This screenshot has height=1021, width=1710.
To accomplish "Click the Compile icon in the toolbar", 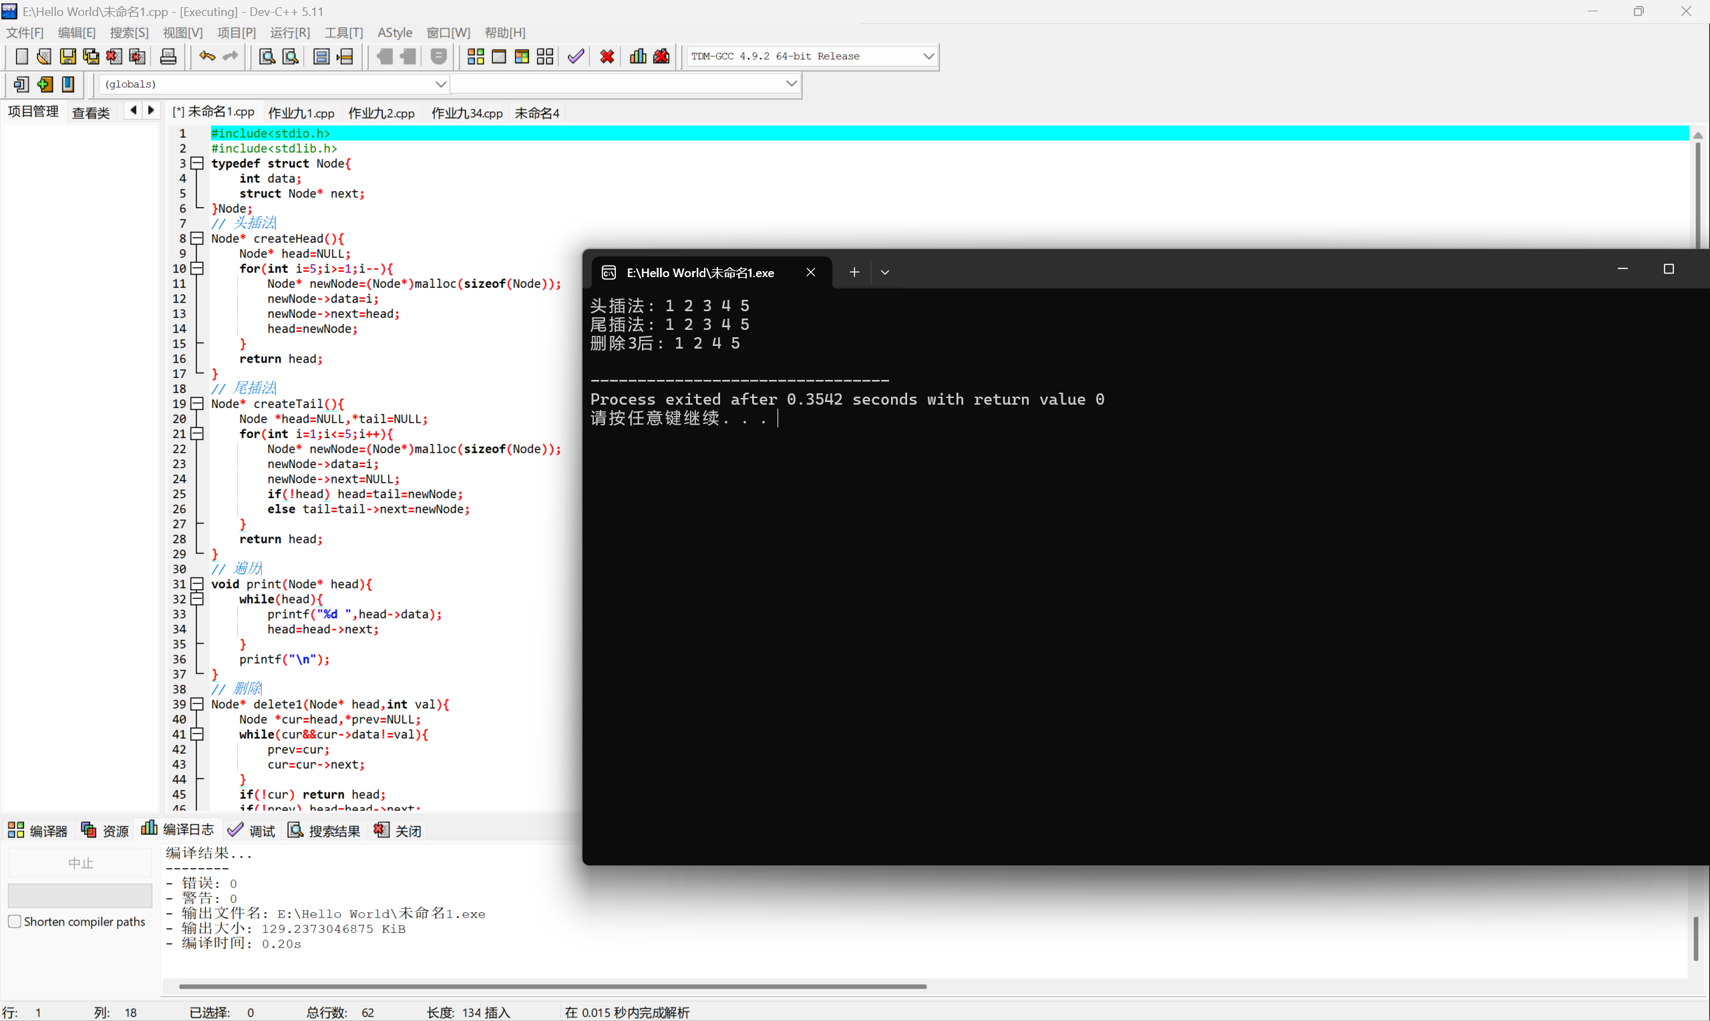I will [x=476, y=56].
